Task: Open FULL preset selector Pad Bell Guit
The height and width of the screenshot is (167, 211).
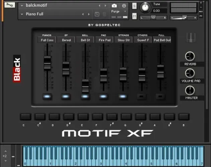Action: (162, 40)
